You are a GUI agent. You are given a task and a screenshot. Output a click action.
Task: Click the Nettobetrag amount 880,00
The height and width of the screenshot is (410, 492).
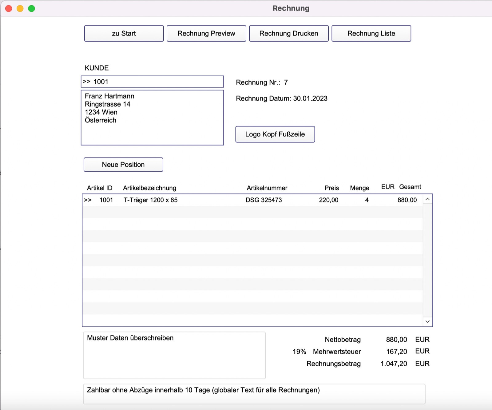click(x=397, y=340)
